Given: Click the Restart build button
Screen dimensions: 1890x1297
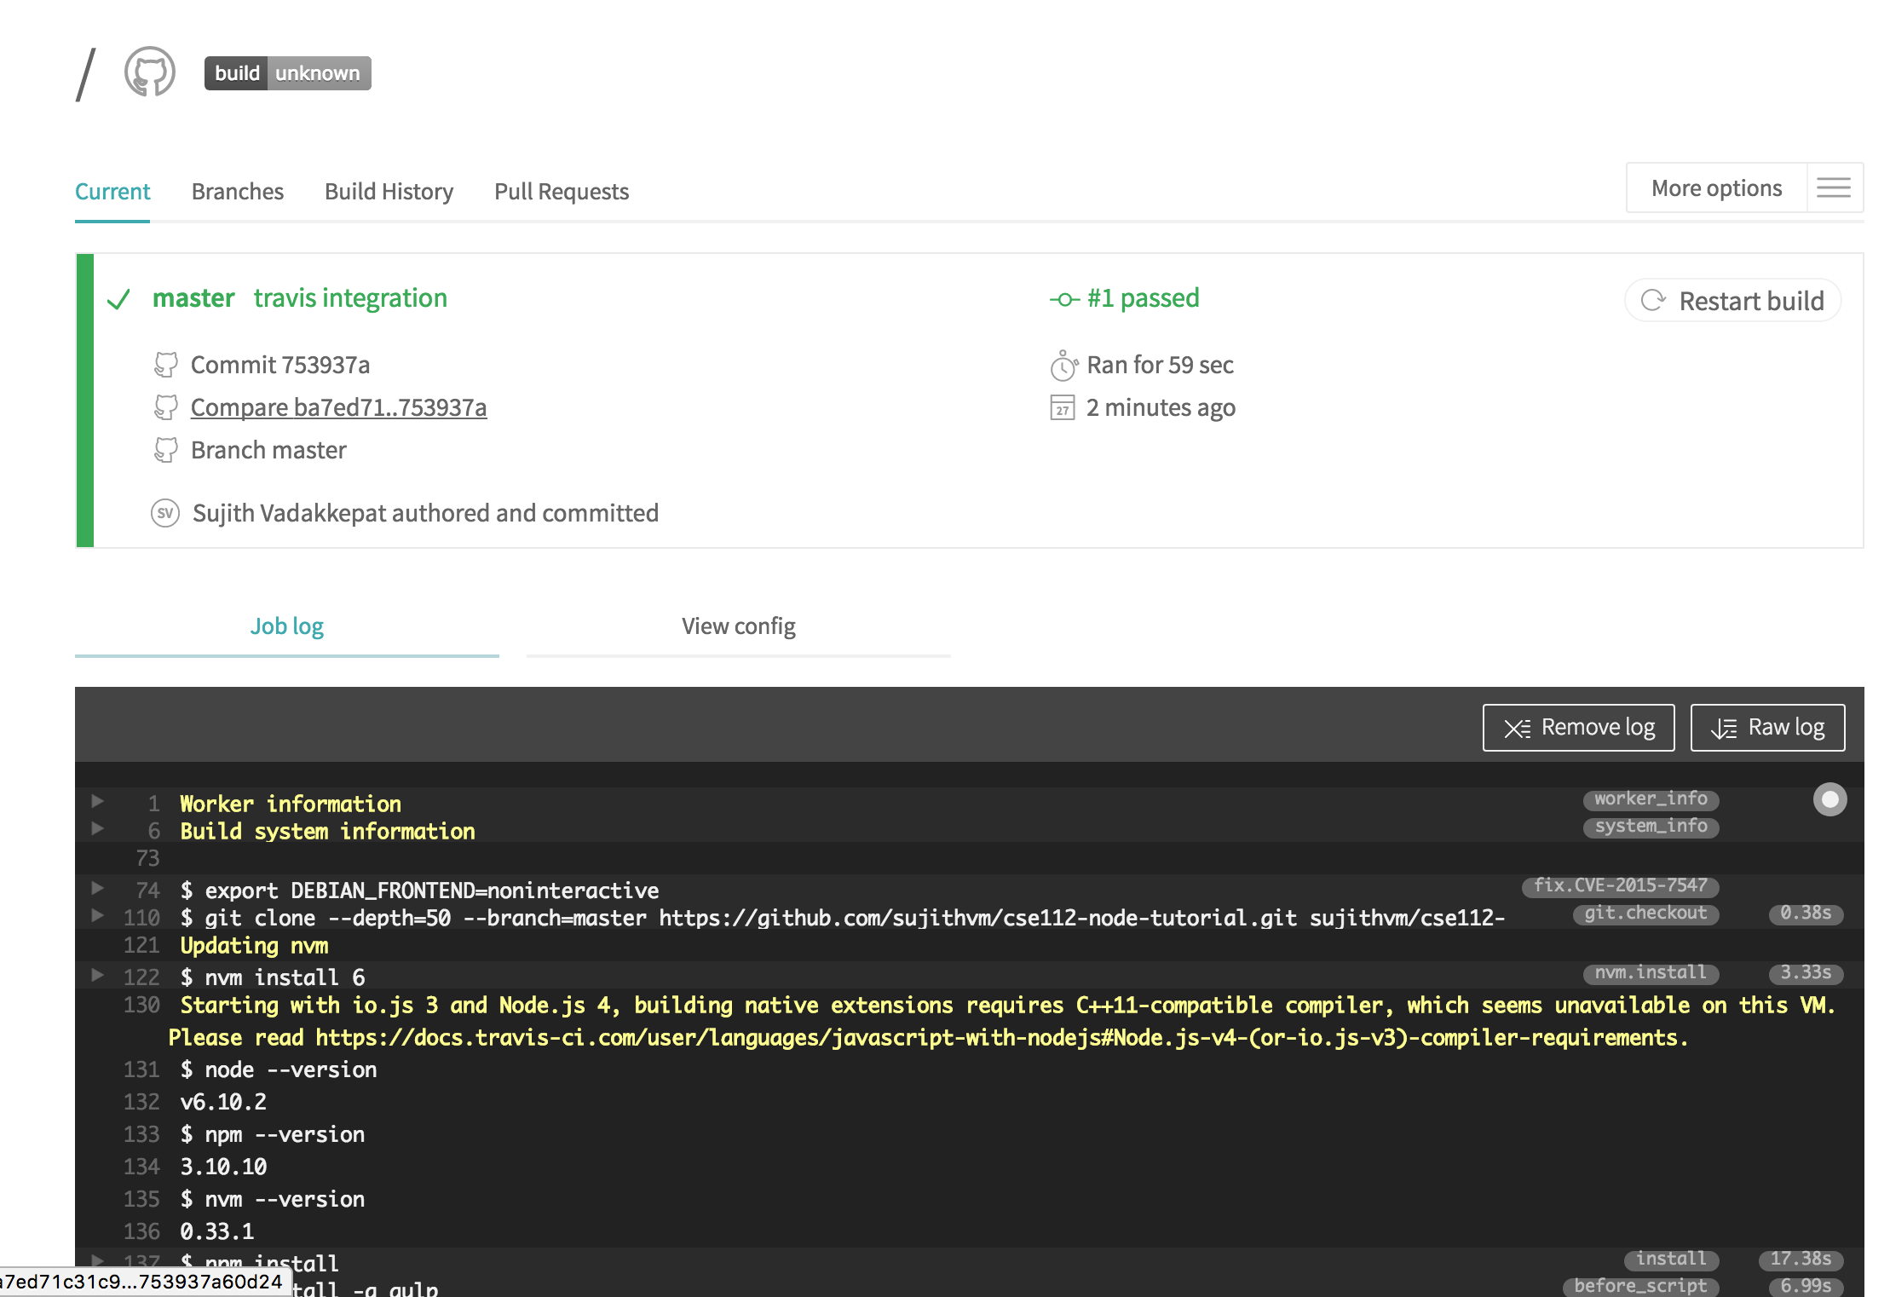Looking at the screenshot, I should tap(1733, 301).
